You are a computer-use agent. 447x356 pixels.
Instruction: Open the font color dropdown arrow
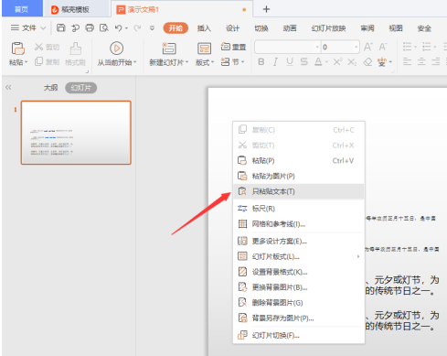point(326,62)
